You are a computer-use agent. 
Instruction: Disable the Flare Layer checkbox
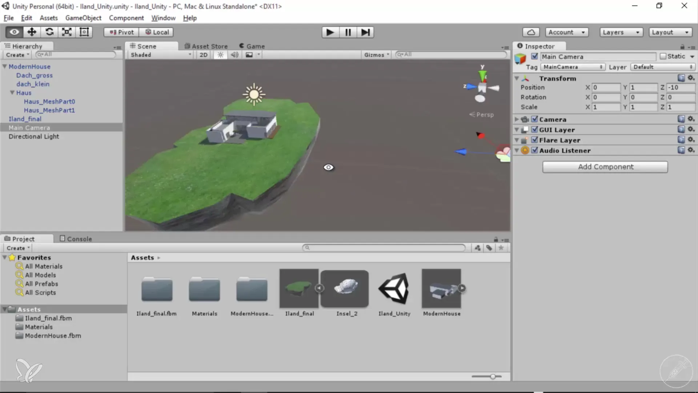pyautogui.click(x=534, y=140)
